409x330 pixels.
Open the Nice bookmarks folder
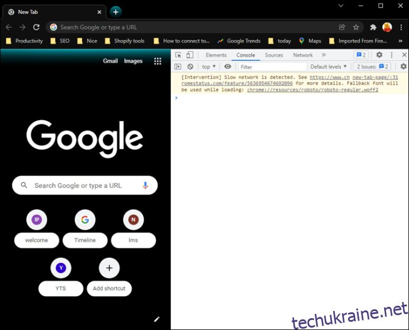(87, 41)
